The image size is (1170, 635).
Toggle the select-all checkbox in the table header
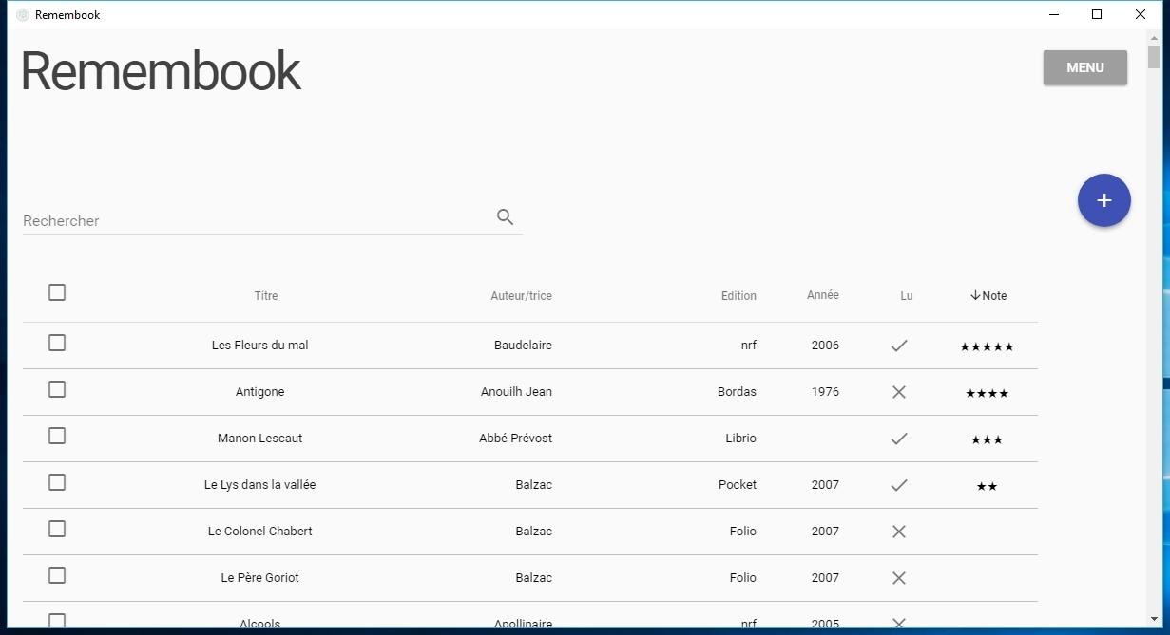[56, 292]
